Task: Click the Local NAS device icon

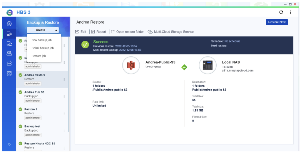Action: (208, 65)
